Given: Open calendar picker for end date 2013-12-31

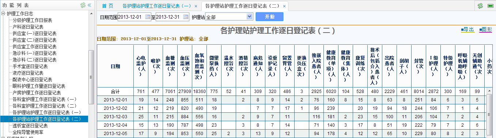Looking at the screenshot, I should pyautogui.click(x=186, y=17).
